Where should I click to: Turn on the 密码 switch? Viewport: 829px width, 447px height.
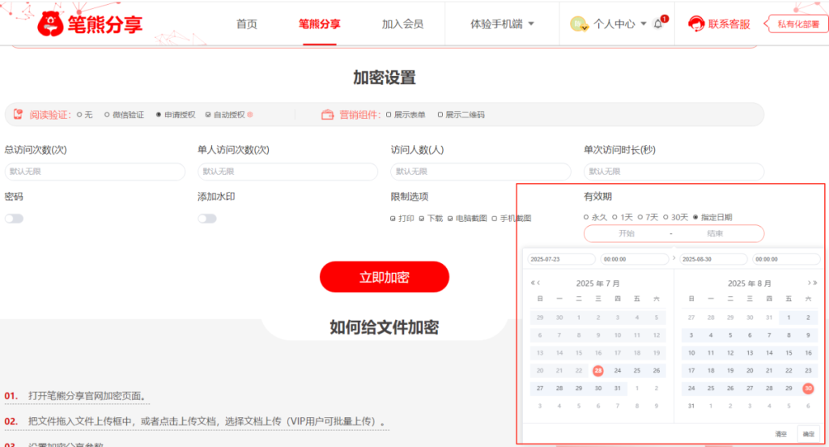tap(15, 219)
